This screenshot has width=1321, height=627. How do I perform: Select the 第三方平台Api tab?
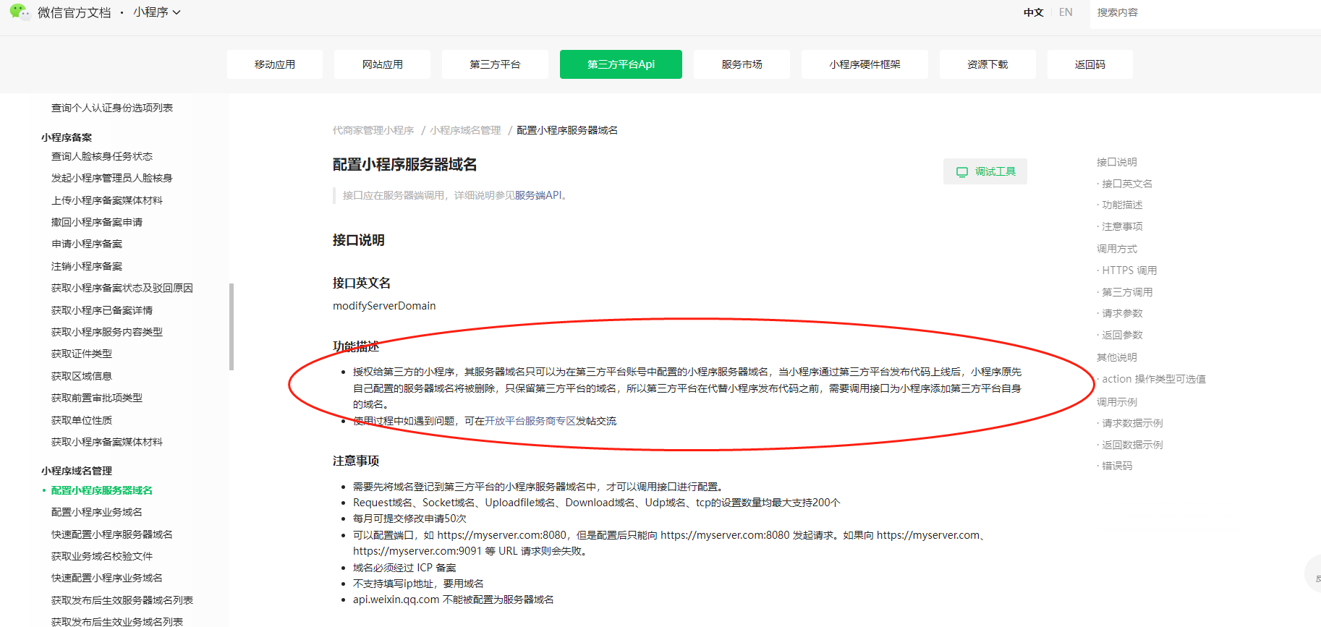(x=621, y=64)
